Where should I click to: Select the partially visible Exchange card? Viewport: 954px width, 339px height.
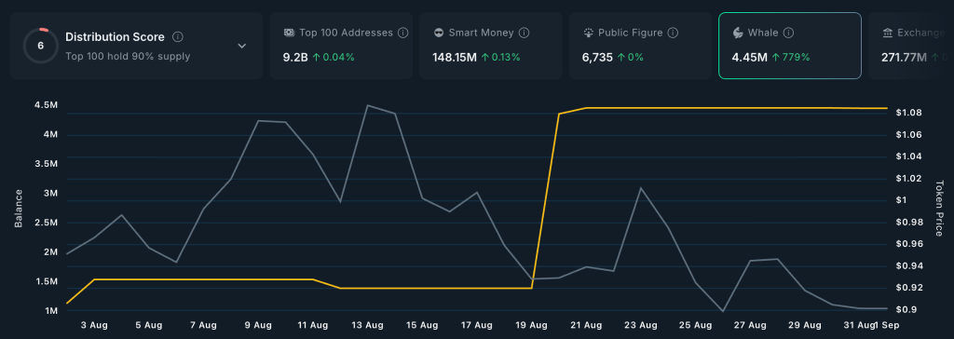point(911,46)
